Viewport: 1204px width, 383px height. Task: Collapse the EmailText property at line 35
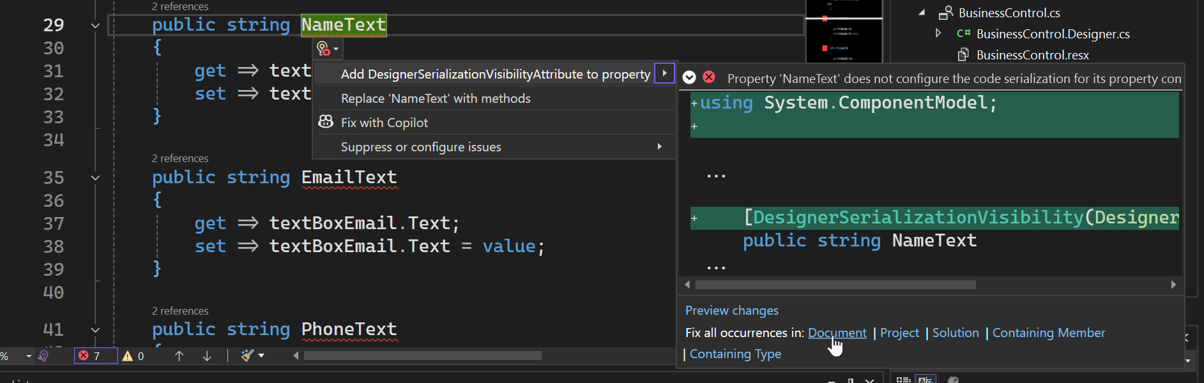95,177
